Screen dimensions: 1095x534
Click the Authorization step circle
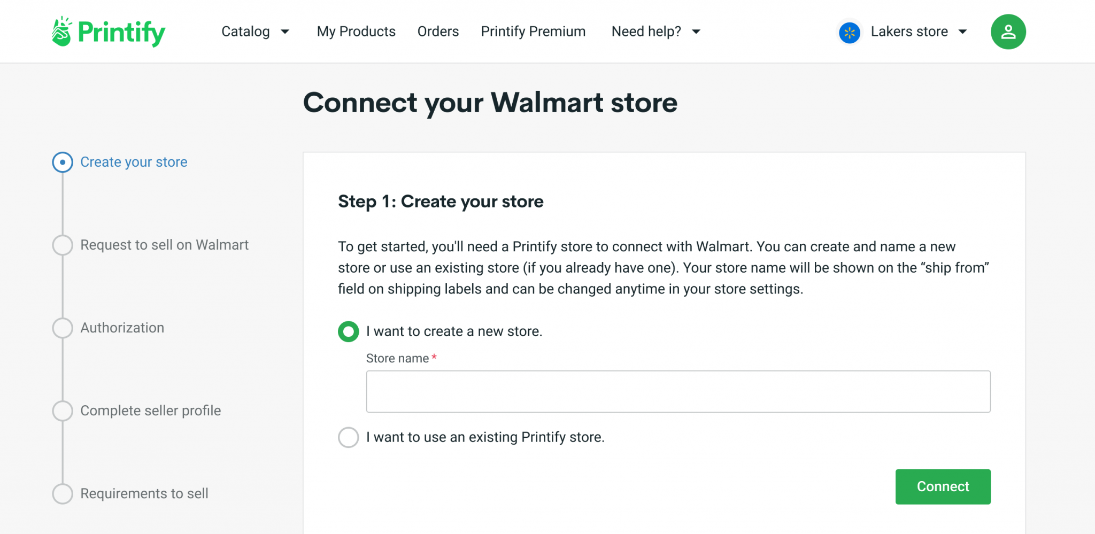tap(62, 328)
